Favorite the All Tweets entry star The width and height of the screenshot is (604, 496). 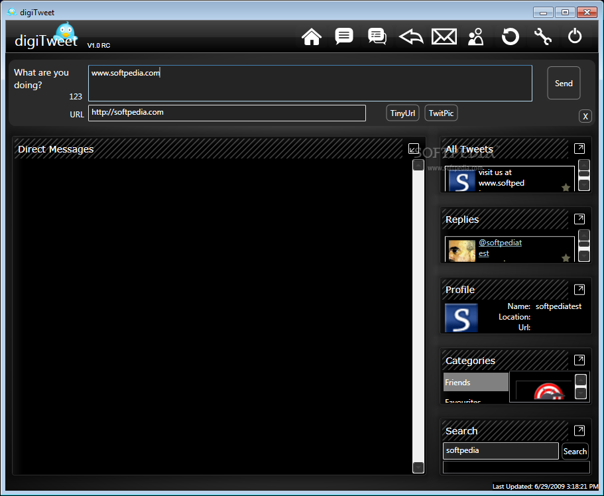[566, 187]
